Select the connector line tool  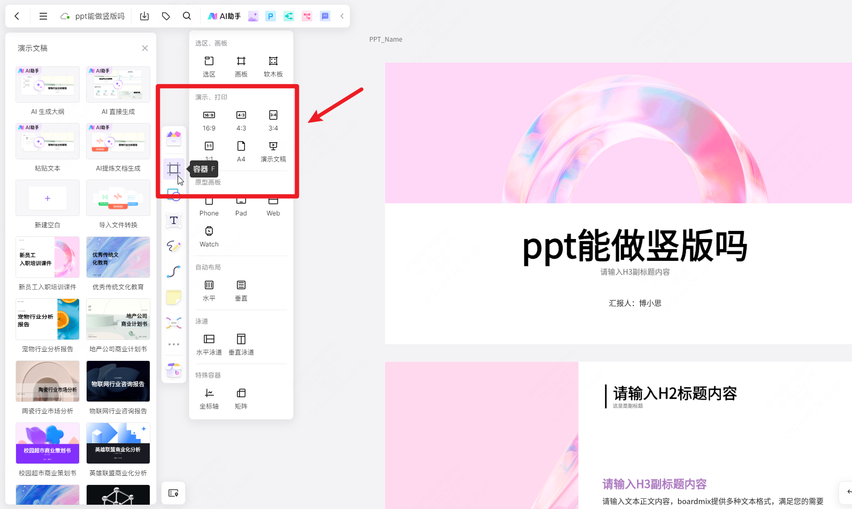coord(174,272)
